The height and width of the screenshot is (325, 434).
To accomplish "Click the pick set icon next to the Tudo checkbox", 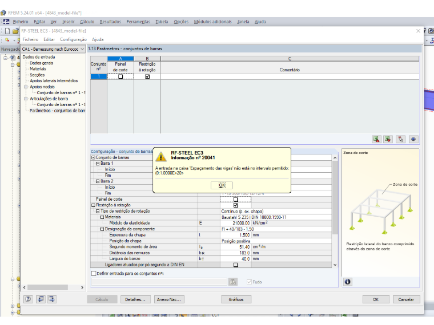I will pyautogui.click(x=233, y=282).
